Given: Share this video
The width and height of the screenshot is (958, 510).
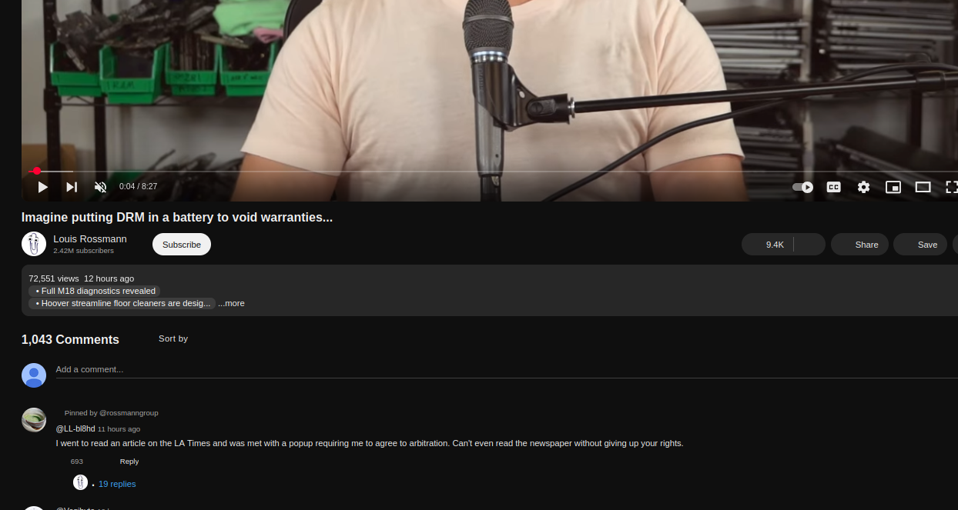Looking at the screenshot, I should (859, 245).
